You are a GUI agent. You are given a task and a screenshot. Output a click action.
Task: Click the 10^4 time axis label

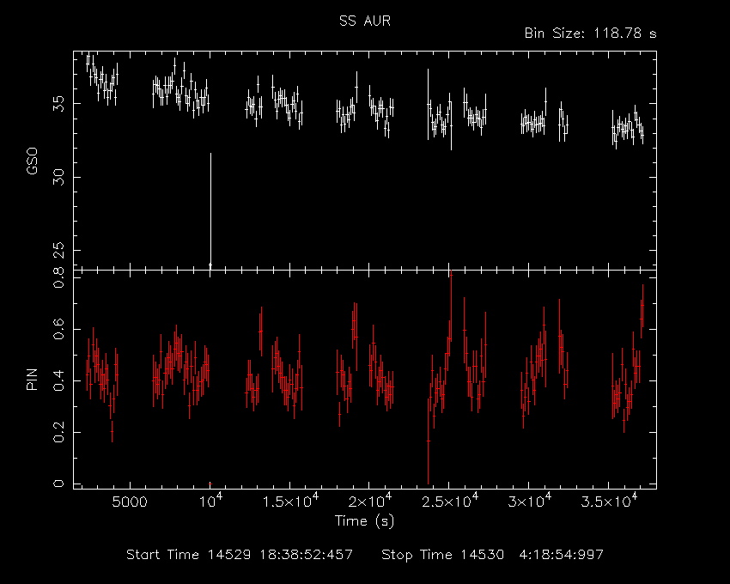pyautogui.click(x=210, y=501)
